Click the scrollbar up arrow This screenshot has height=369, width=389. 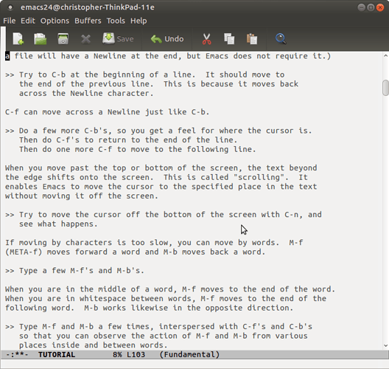point(385,56)
